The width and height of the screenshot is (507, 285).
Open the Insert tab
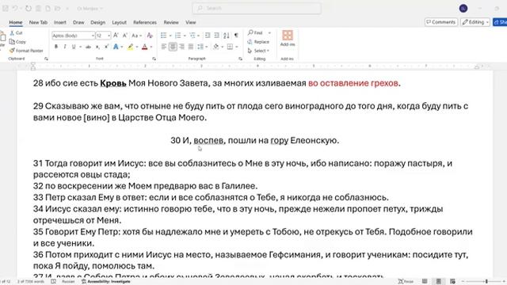(x=60, y=22)
